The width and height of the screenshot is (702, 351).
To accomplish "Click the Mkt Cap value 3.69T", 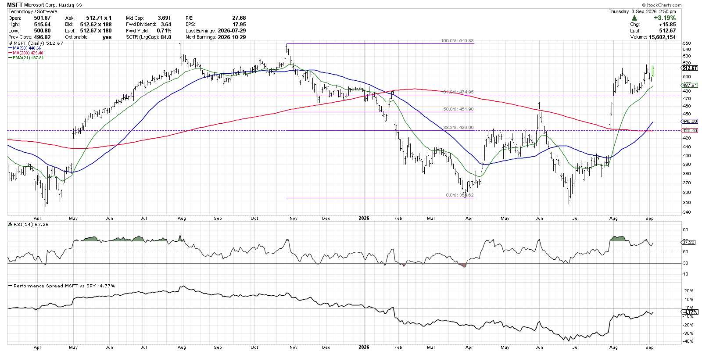I will pos(165,18).
